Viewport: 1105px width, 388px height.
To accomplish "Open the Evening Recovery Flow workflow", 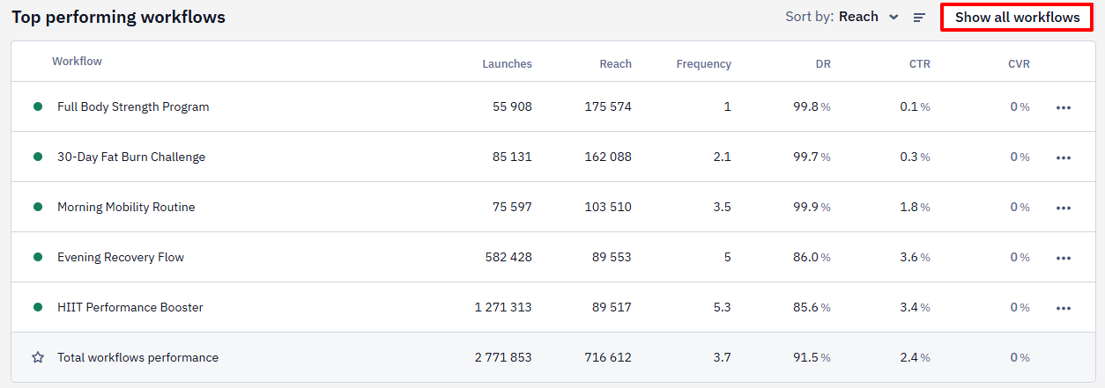I will [121, 257].
